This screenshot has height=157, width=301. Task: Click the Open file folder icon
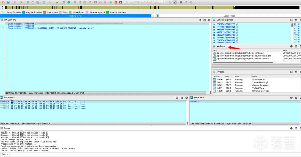tap(3, 2)
